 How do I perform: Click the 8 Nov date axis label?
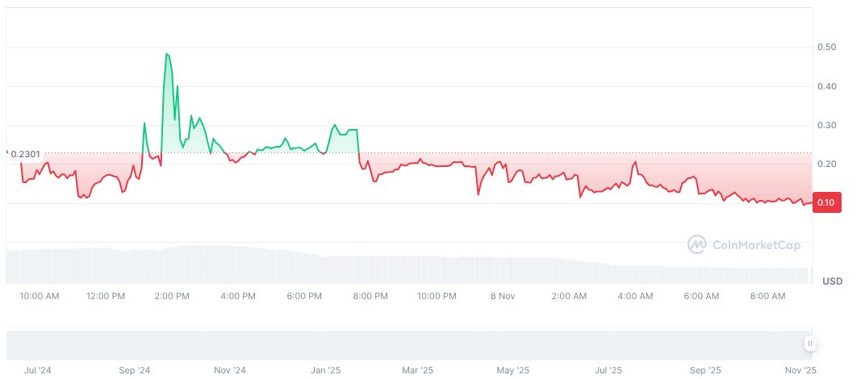tap(502, 297)
